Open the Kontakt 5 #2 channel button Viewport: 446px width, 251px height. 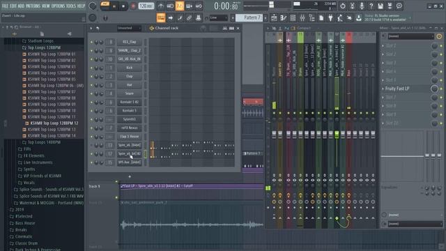point(129,102)
